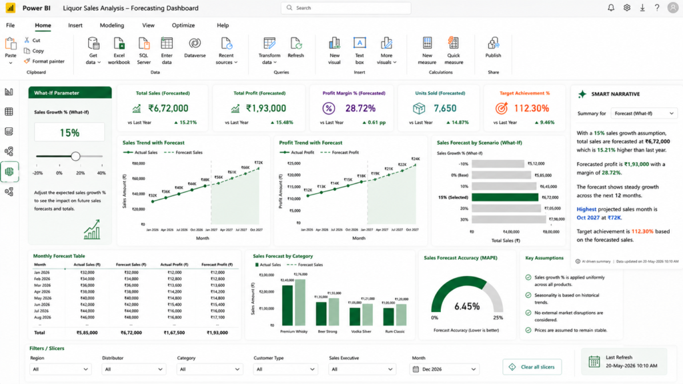This screenshot has height=384, width=683.
Task: Click the Jan 2026 table row
Action: (136, 273)
